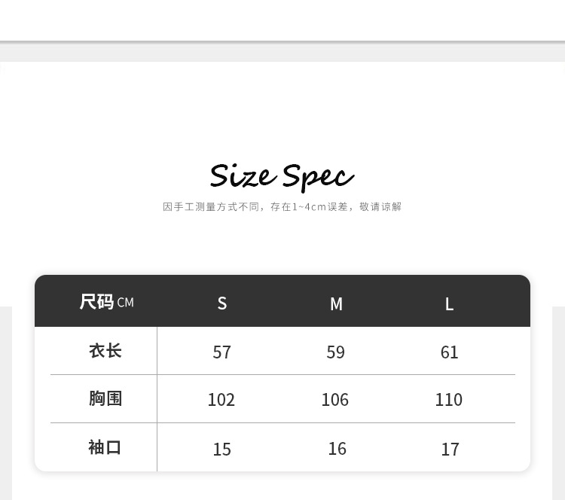Click the measurement error note under the title

point(282,206)
